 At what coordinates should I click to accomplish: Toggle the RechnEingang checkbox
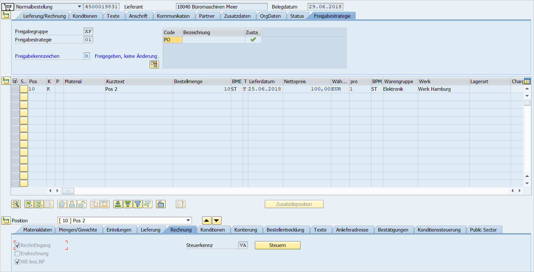(x=18, y=245)
